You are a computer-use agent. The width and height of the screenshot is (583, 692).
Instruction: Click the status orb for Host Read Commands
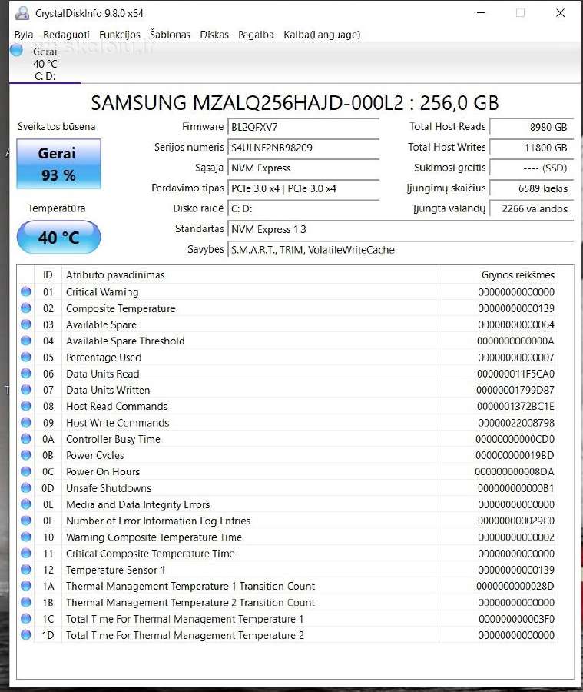pyautogui.click(x=26, y=405)
